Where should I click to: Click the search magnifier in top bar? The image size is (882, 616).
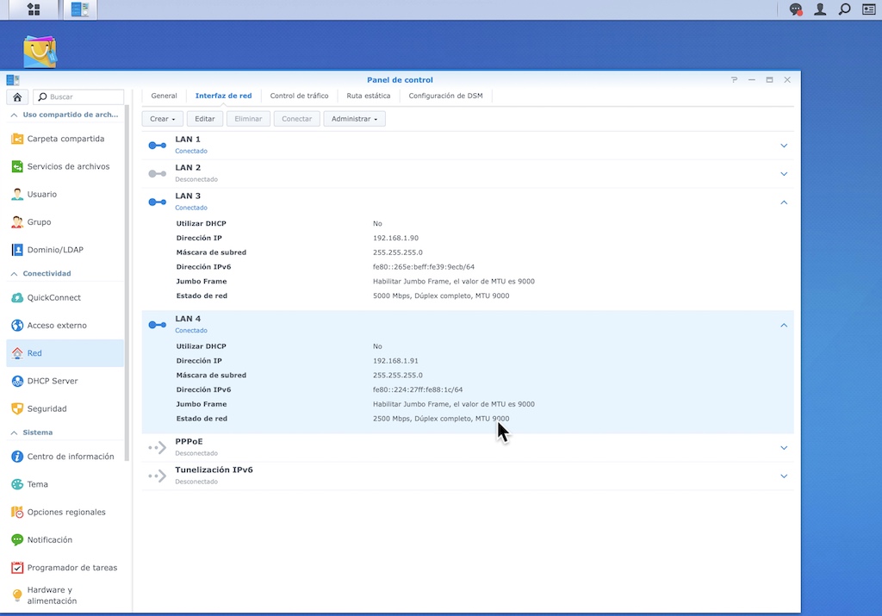845,9
